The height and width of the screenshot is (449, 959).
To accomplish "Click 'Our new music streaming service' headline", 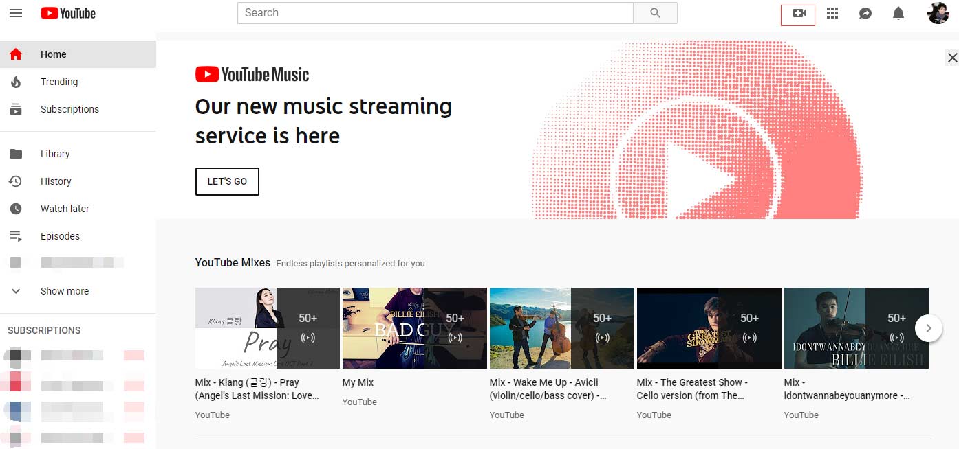I will [x=323, y=121].
